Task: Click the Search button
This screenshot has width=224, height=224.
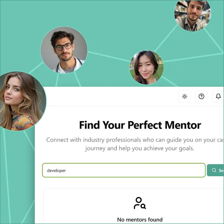Action: pos(215,170)
